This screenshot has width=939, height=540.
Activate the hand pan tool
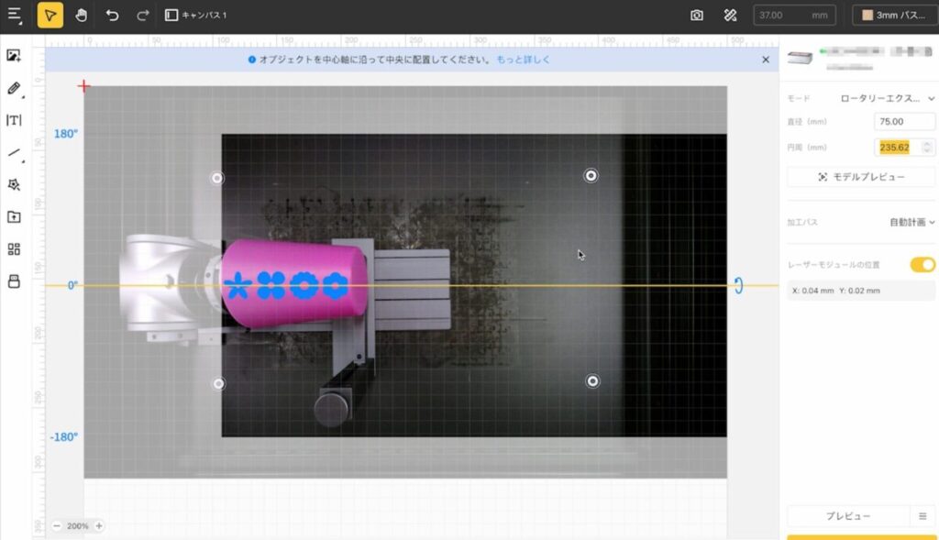tap(81, 15)
